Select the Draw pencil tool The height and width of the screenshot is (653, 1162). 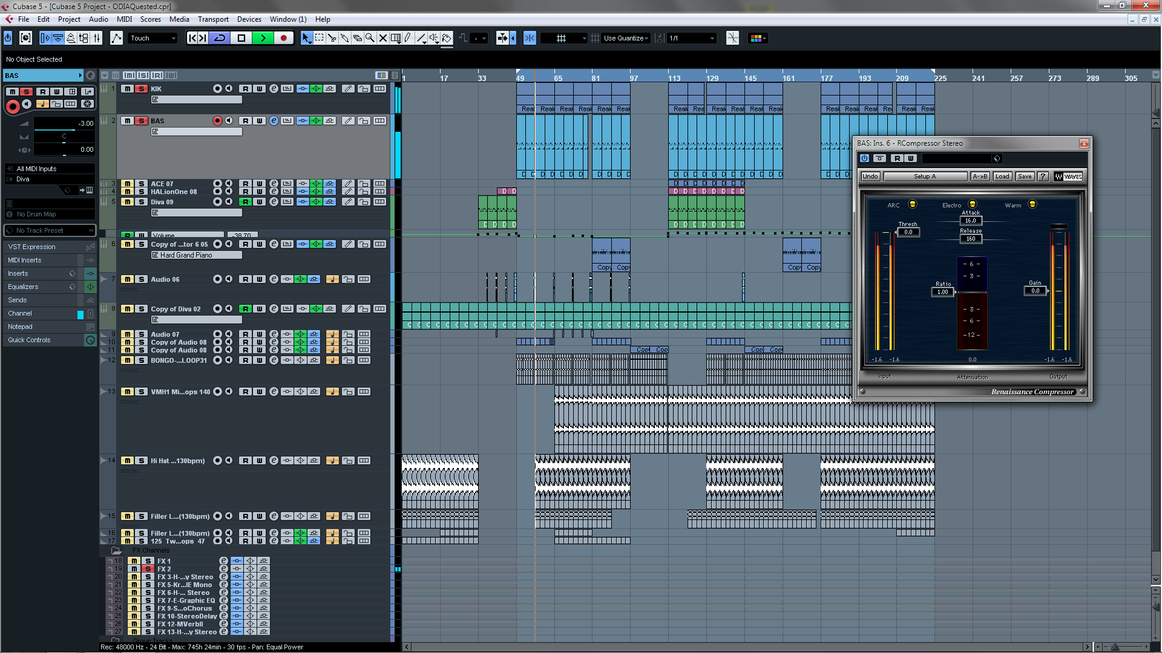click(x=408, y=38)
